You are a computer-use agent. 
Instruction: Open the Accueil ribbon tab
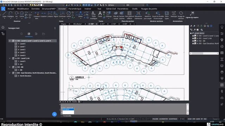tap(11, 9)
